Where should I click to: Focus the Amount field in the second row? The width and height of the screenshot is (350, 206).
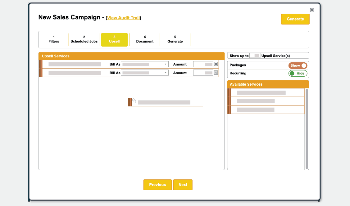coord(203,73)
